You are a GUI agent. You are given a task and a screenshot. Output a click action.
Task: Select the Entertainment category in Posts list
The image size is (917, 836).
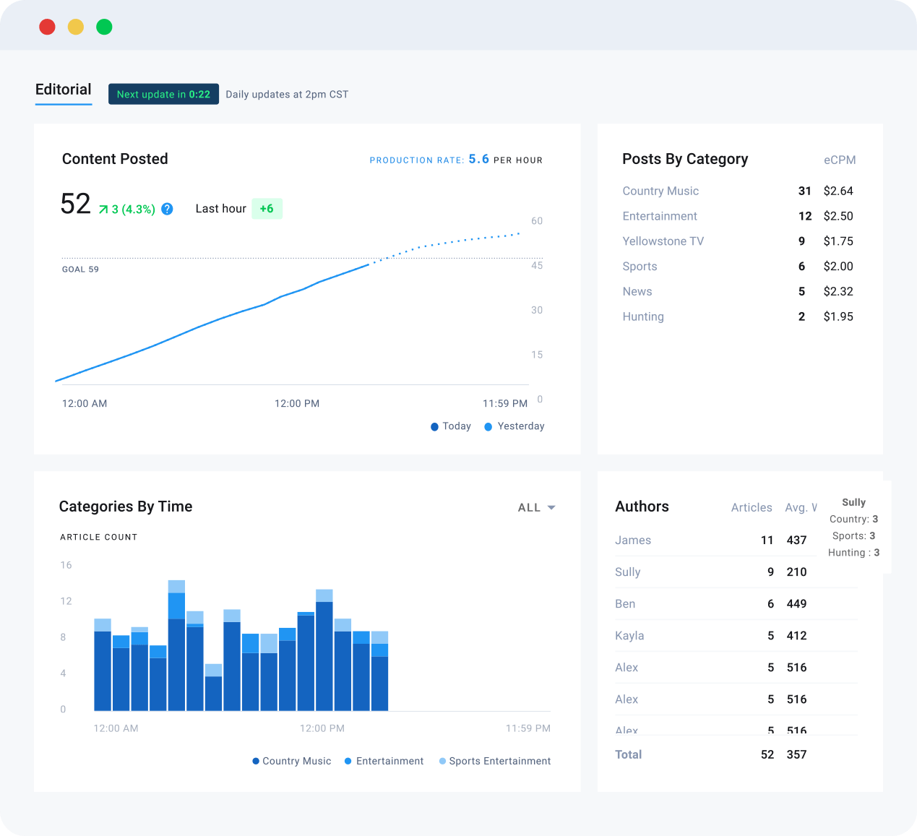click(x=738, y=216)
